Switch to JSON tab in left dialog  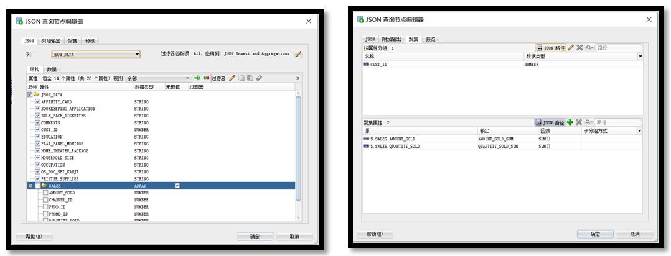point(29,41)
